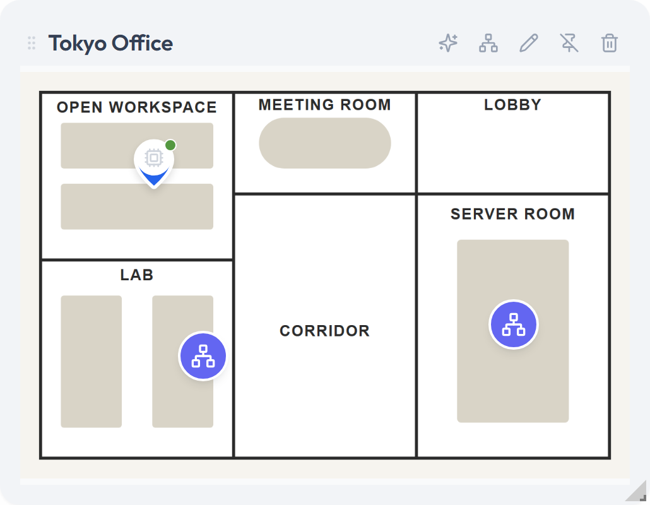Click the MEETING ROOM label
This screenshot has width=650, height=505.
[324, 105]
